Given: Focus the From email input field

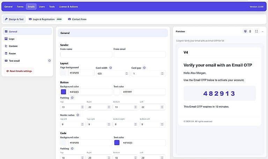Looking at the screenshot, I should 140,55.
